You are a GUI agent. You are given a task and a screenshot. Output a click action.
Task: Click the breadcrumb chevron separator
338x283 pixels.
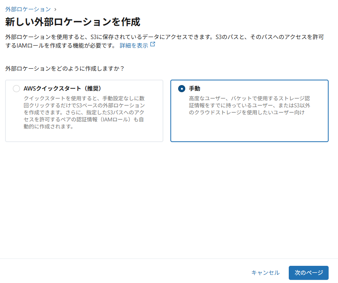pos(55,9)
